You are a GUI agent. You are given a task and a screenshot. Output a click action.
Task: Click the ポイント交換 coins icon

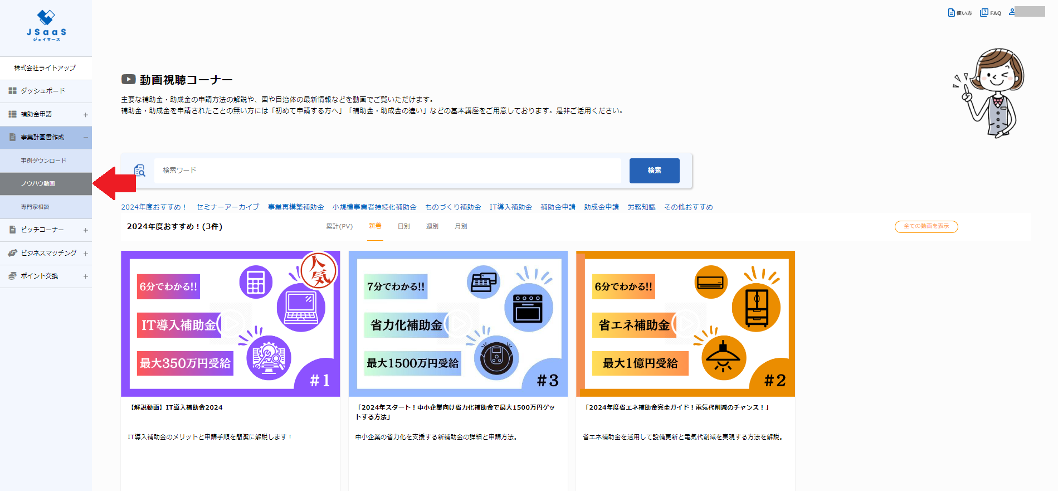click(12, 276)
